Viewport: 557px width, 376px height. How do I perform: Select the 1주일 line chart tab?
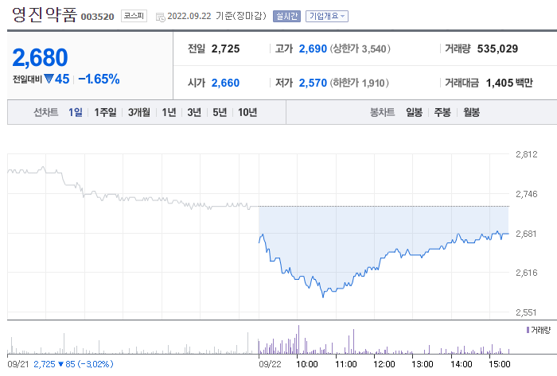[x=105, y=112]
